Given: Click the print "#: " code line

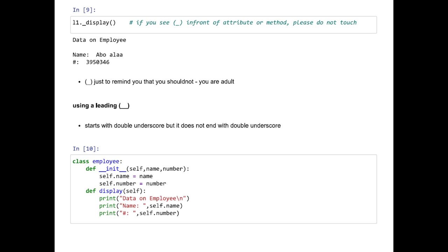Looking at the screenshot, I should [x=139, y=213].
